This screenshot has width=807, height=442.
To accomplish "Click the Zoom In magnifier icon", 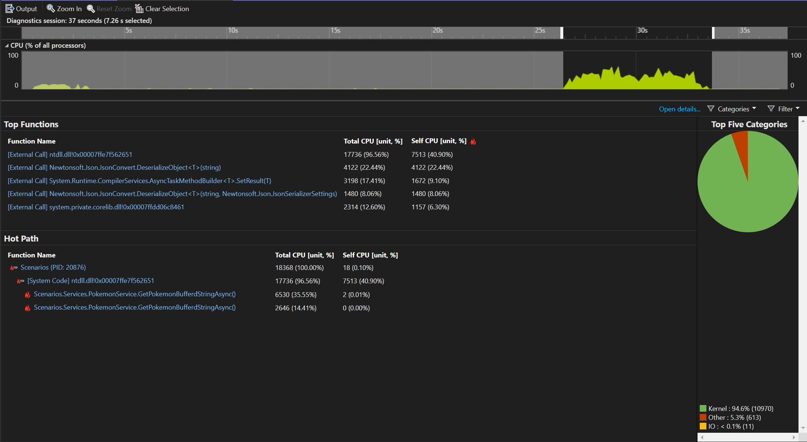I will coord(51,9).
